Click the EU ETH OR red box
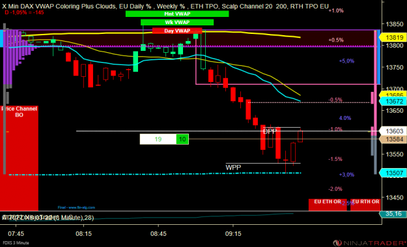The image size is (407, 247). [x=328, y=205]
